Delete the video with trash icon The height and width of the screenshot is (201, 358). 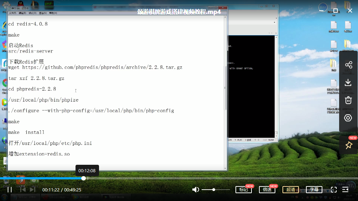pyautogui.click(x=348, y=100)
